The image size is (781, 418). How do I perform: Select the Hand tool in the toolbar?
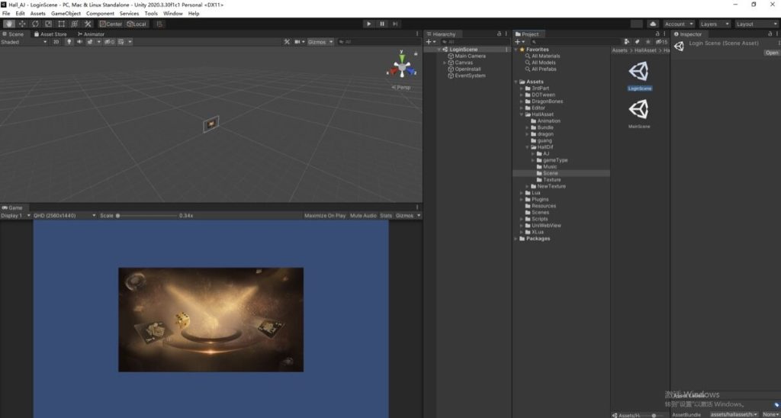click(x=8, y=24)
